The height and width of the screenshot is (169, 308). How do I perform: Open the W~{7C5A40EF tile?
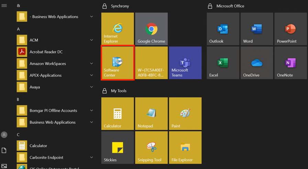click(151, 63)
